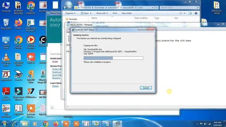
Task: Open the Readme link in Media Browser
Action: coord(56,78)
